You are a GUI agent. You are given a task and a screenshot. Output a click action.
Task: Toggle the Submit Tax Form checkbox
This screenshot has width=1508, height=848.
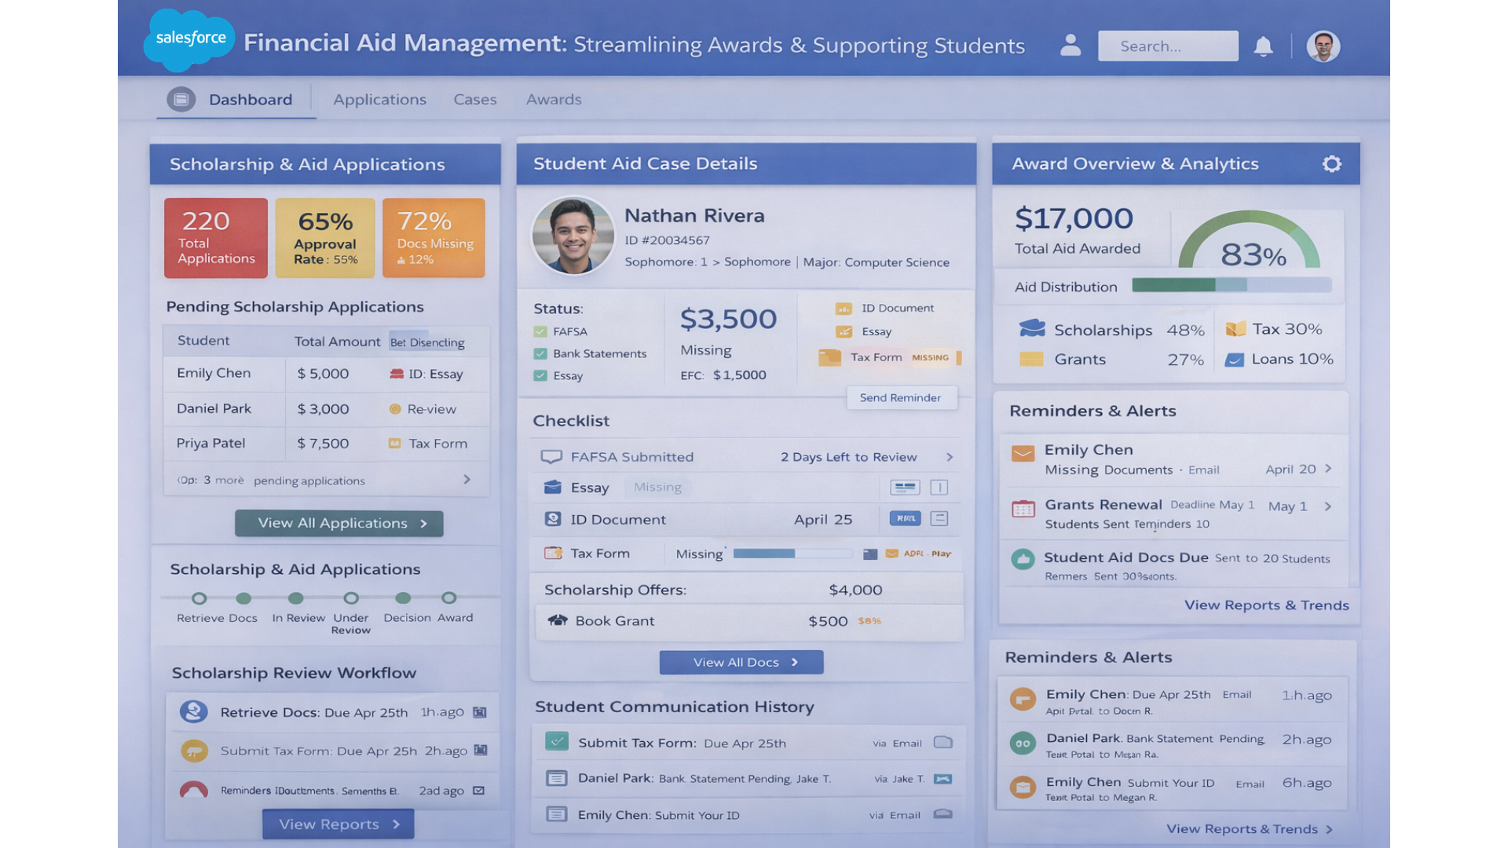click(556, 741)
